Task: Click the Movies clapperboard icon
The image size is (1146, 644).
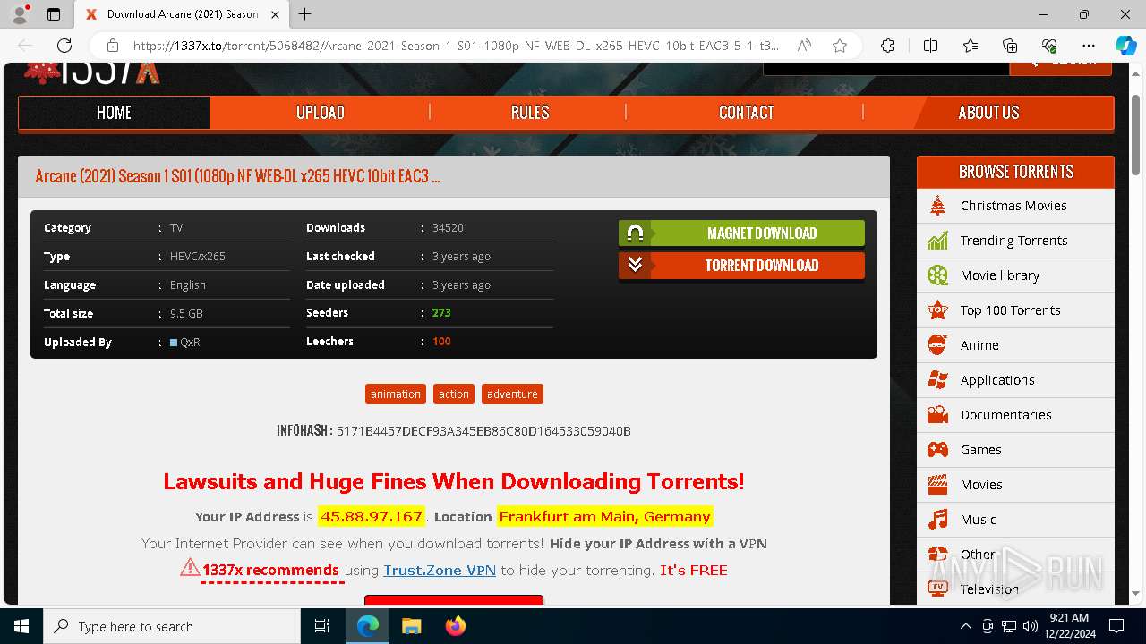Action: coord(937,485)
